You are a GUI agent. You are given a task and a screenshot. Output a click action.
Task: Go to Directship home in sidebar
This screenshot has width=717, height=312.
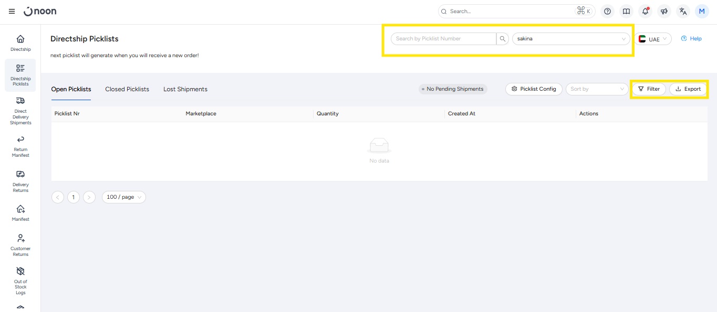pyautogui.click(x=20, y=43)
